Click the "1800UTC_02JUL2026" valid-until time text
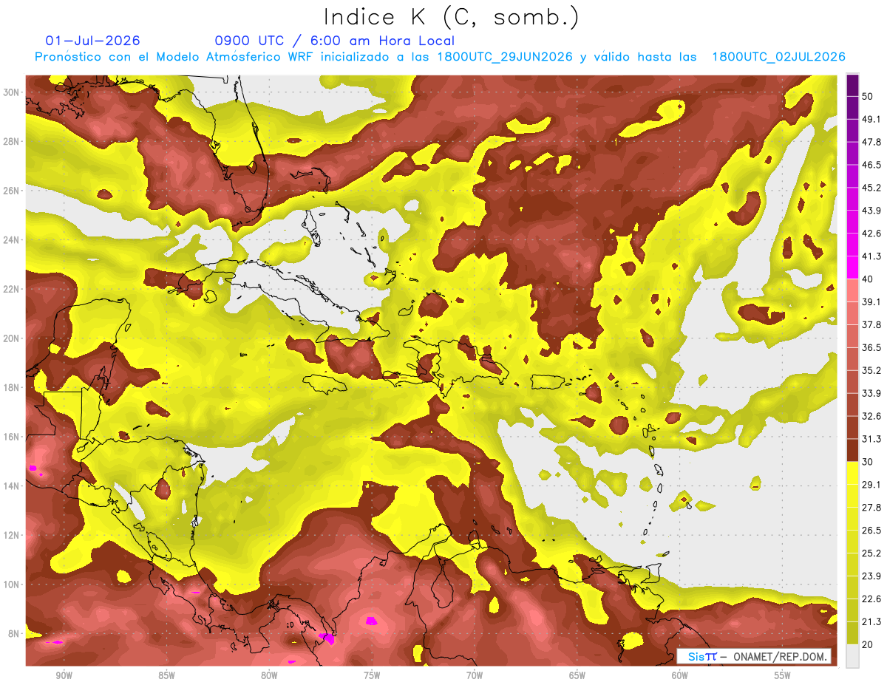Viewport: 887px width, 685px height. click(x=778, y=57)
